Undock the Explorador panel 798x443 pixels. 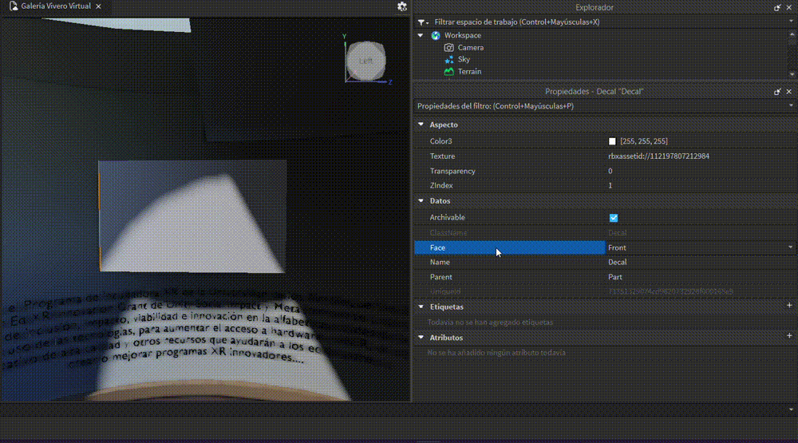tap(777, 7)
